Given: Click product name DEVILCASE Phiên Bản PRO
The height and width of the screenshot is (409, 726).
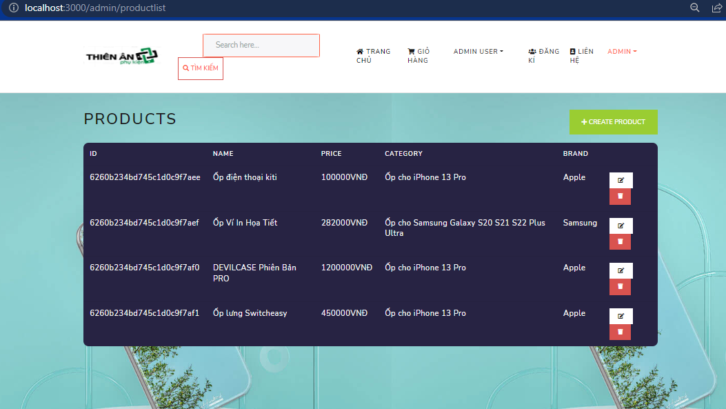Looking at the screenshot, I should tap(254, 273).
